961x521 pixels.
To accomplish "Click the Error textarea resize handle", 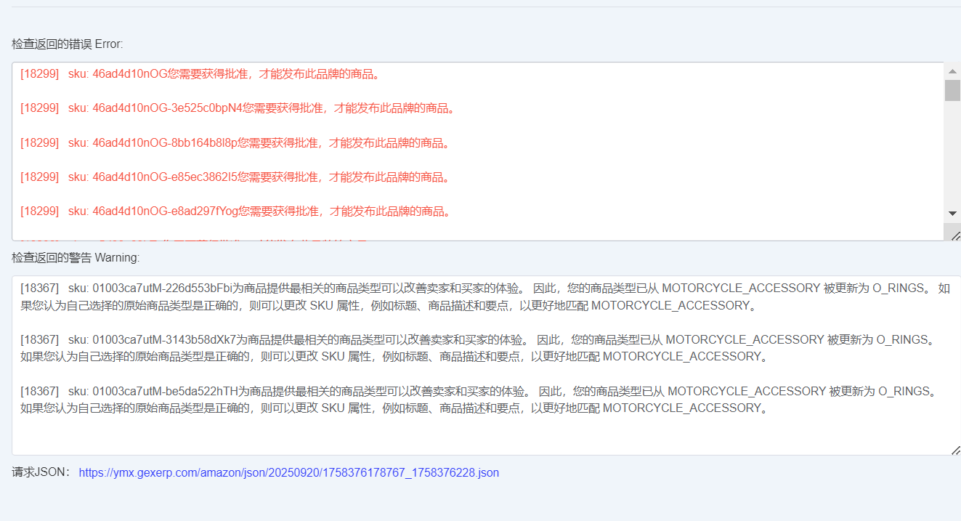I will (x=955, y=235).
